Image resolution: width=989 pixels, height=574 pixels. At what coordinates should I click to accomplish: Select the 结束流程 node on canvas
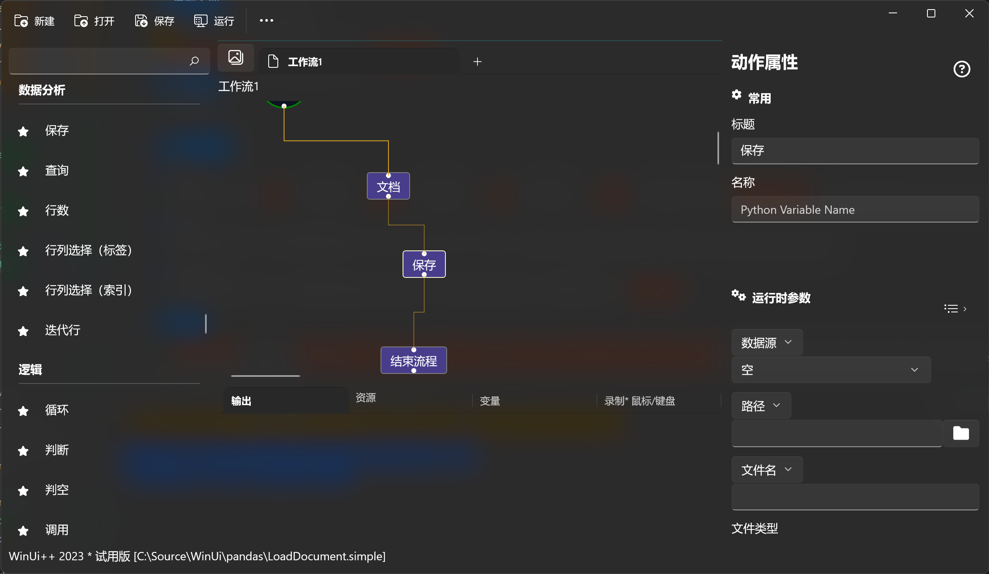(413, 361)
